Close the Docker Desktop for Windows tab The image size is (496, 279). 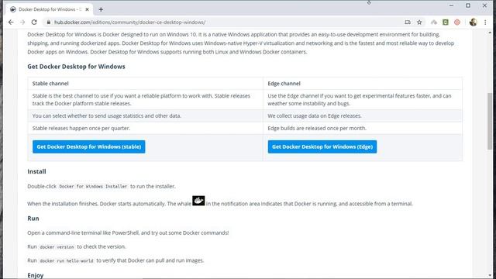(87, 9)
